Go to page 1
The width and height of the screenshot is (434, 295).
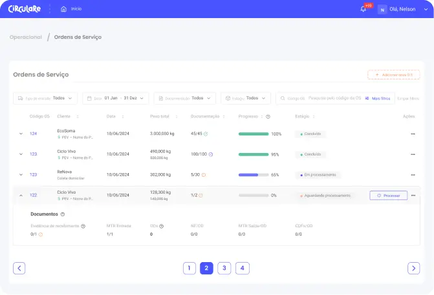pos(190,268)
